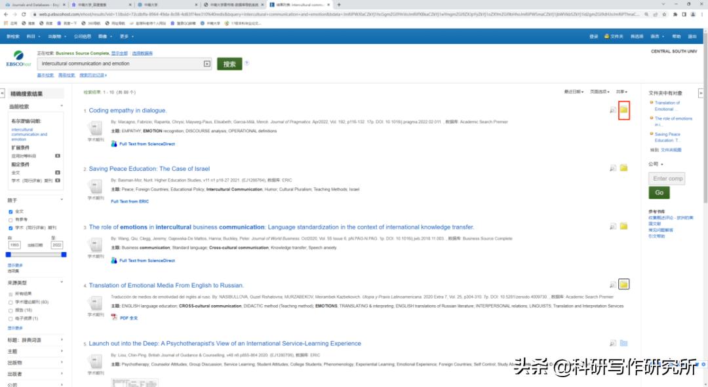708x387 pixels.
Task: Clear the search box with the X icon
Action: 206,64
